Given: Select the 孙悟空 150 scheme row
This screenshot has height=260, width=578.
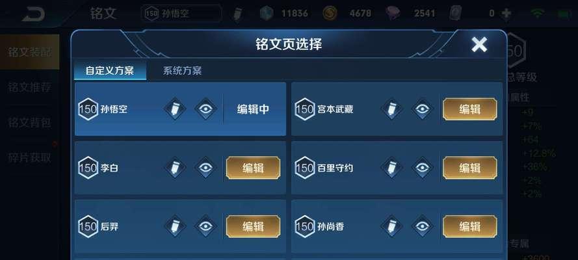Looking at the screenshot, I should coord(180,109).
